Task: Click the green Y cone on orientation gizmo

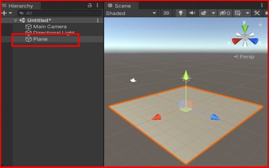Action: tap(245, 29)
